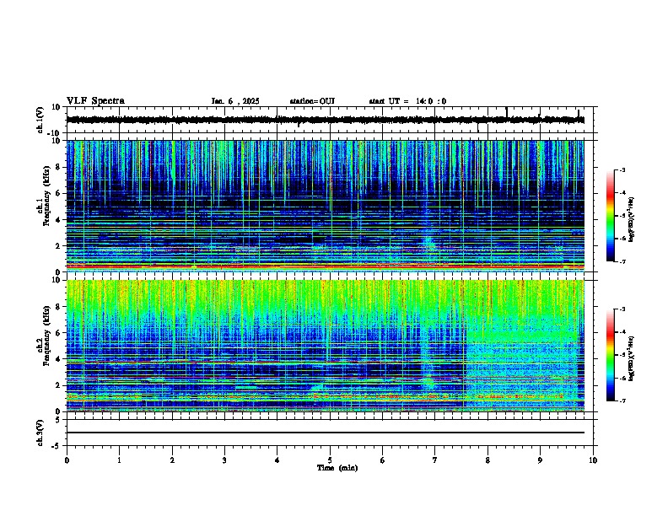Click time axis tick label '6'
This screenshot has width=668, height=516.
coord(383,460)
